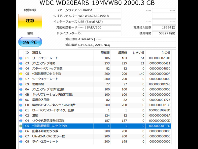Click the power-on count field 18294 回

[x=164, y=28]
